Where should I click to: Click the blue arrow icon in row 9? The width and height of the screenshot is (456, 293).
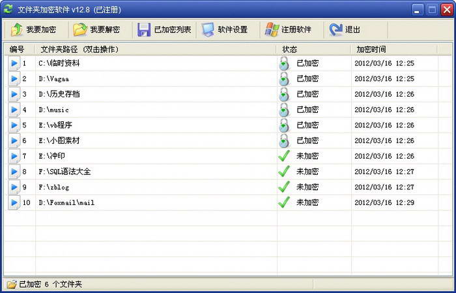pyautogui.click(x=14, y=187)
